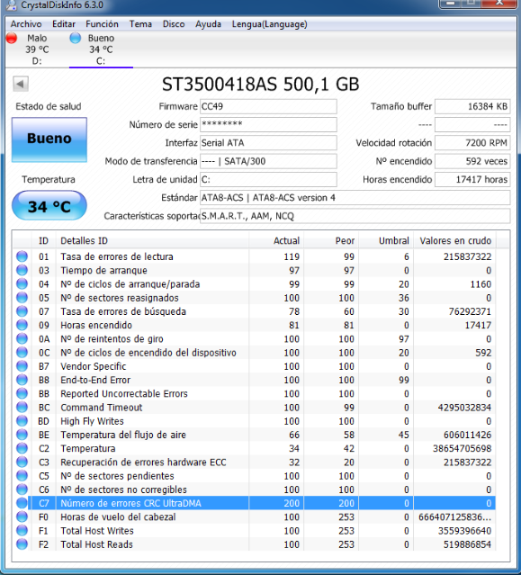The image size is (521, 575).
Task: Open the Tema menu
Action: pyautogui.click(x=140, y=24)
